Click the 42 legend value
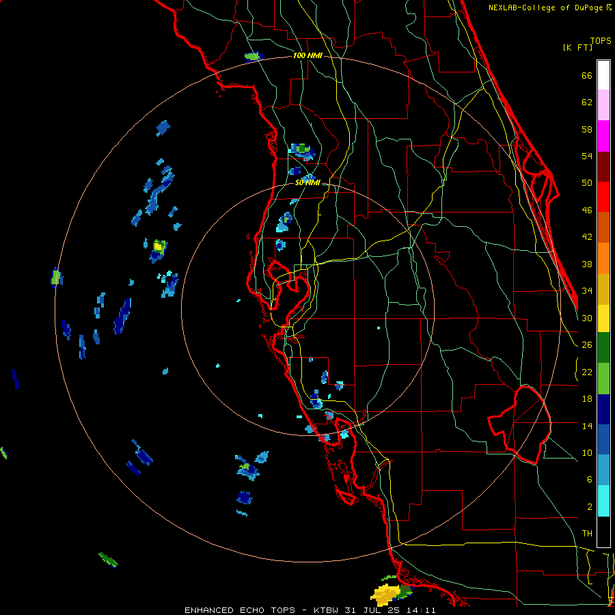This screenshot has height=615, width=615. [587, 237]
